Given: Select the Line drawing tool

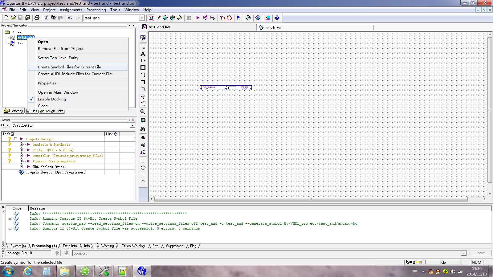Looking at the screenshot, I should pos(143,175).
